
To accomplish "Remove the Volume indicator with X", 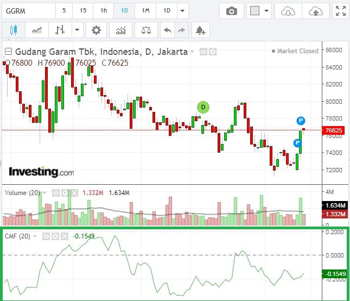I will pos(74,193).
